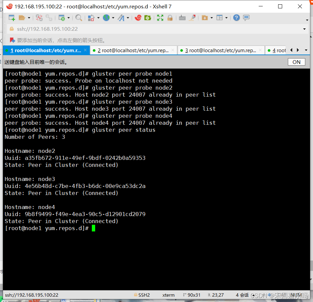Expand the Font dropdown arrow
Image resolution: width=313 pixels, height=302 pixels.
[x=128, y=18]
